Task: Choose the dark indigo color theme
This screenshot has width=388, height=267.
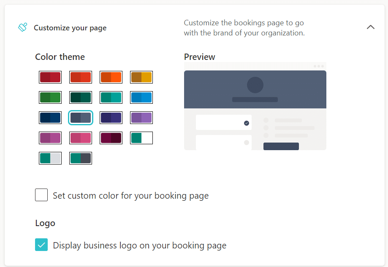Action: pos(111,118)
